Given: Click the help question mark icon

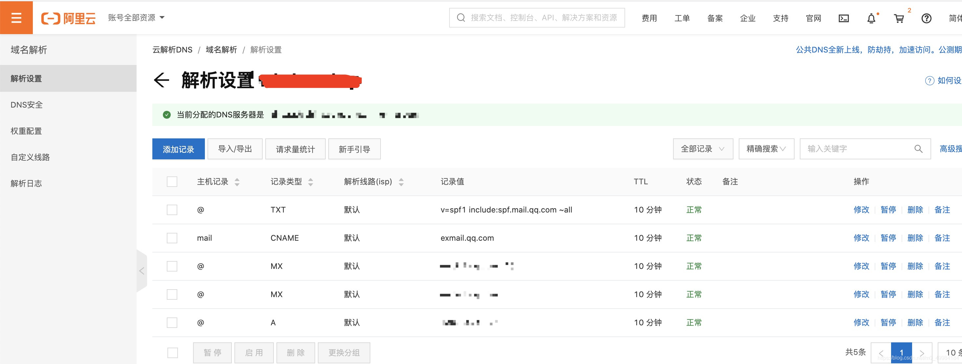Looking at the screenshot, I should pyautogui.click(x=926, y=18).
